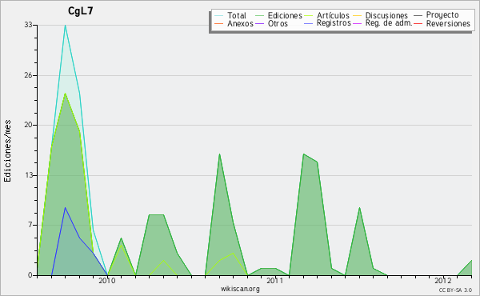Click the 2011 x-axis label
This screenshot has height=296, width=480.
pyautogui.click(x=275, y=280)
